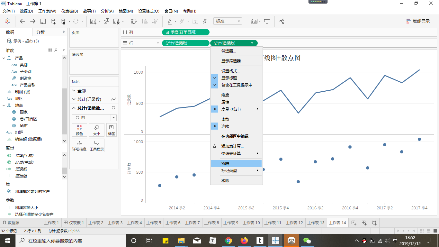Choose 移除 in the context menu

[236, 180]
